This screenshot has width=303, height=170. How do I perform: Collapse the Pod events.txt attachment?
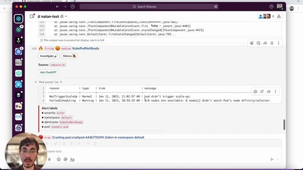36,82
